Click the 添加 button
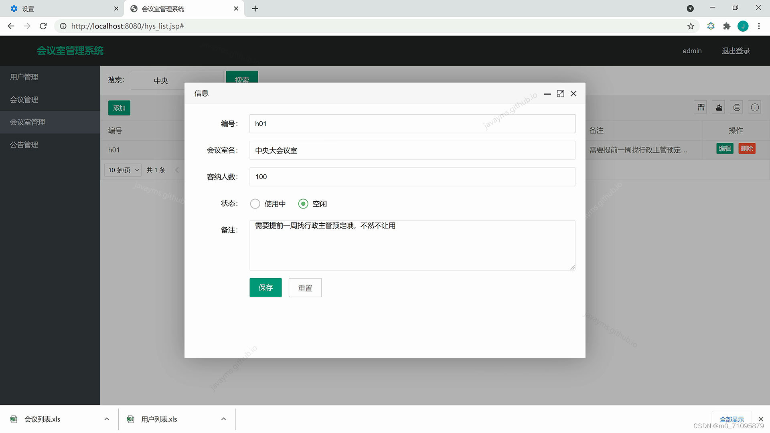Image resolution: width=770 pixels, height=433 pixels. coord(119,108)
